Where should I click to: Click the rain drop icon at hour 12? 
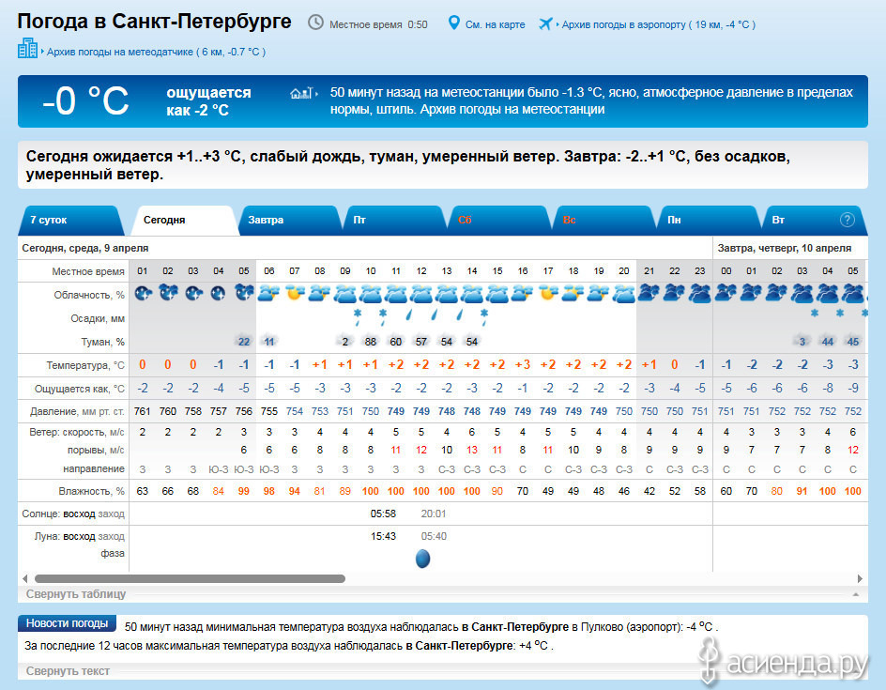(x=434, y=314)
